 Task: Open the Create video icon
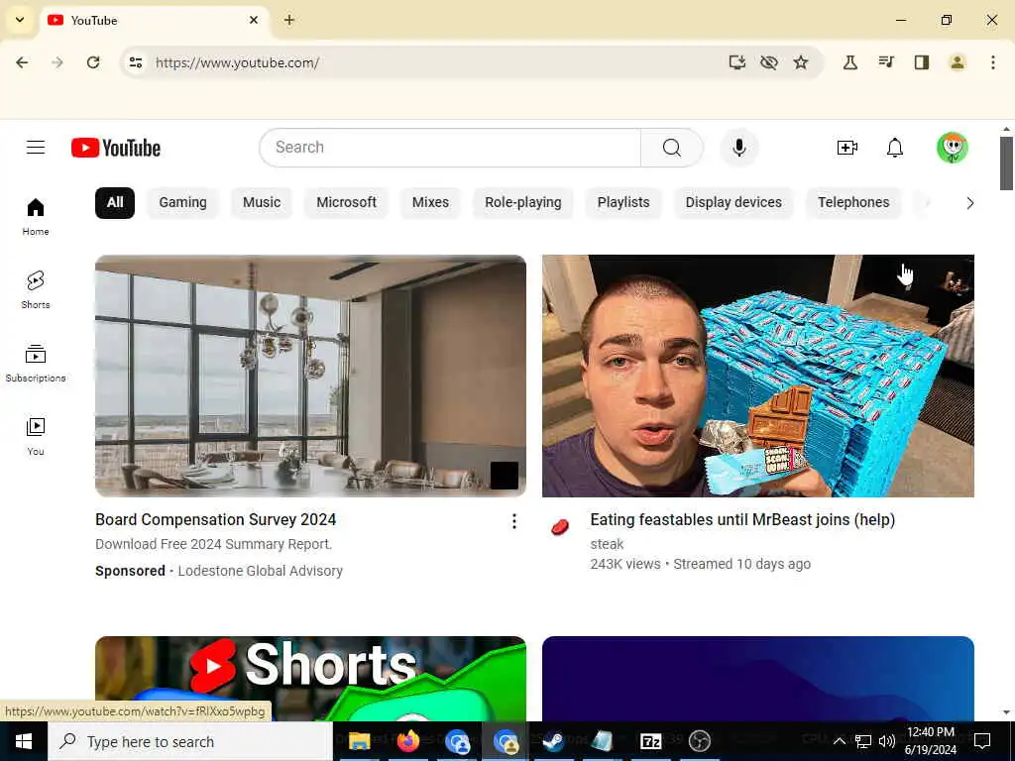(846, 148)
